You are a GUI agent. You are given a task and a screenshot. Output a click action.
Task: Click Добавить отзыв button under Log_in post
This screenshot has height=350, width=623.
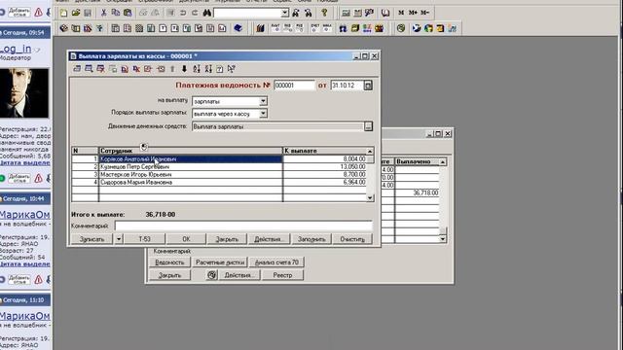pyautogui.click(x=19, y=179)
